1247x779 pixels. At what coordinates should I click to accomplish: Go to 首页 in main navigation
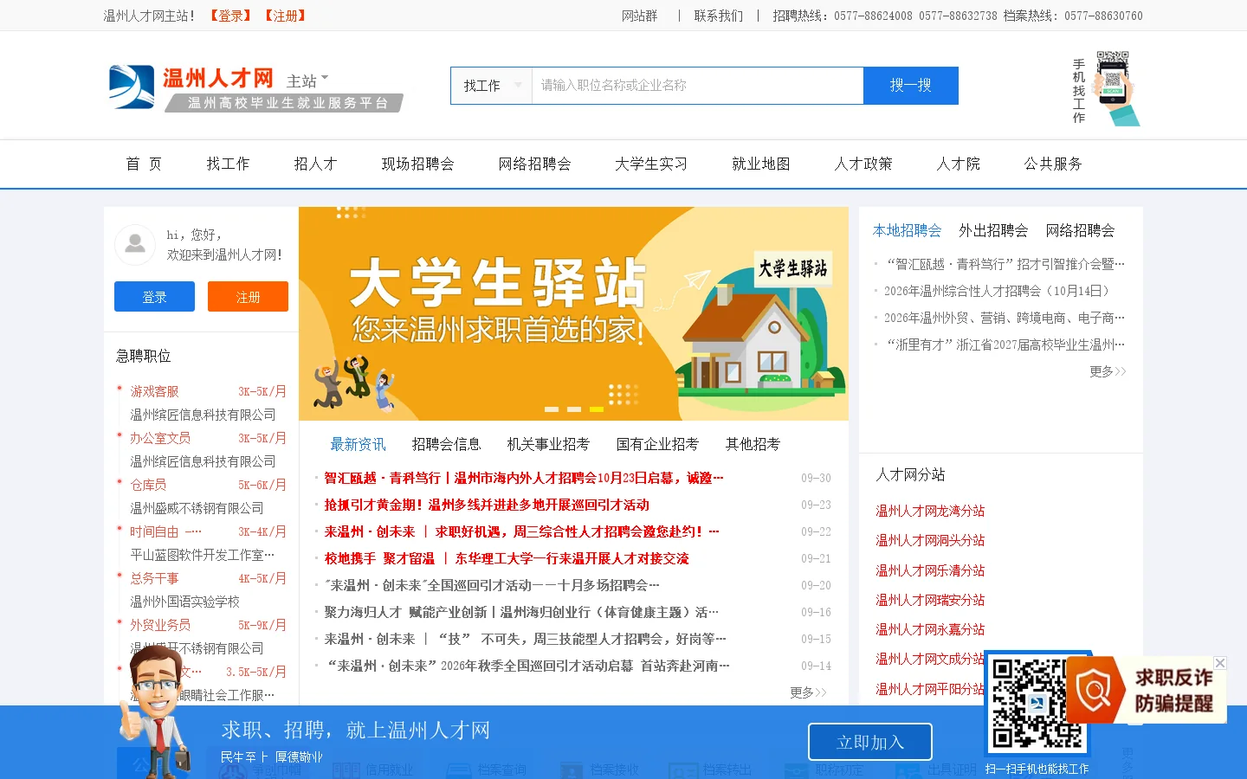(x=144, y=164)
